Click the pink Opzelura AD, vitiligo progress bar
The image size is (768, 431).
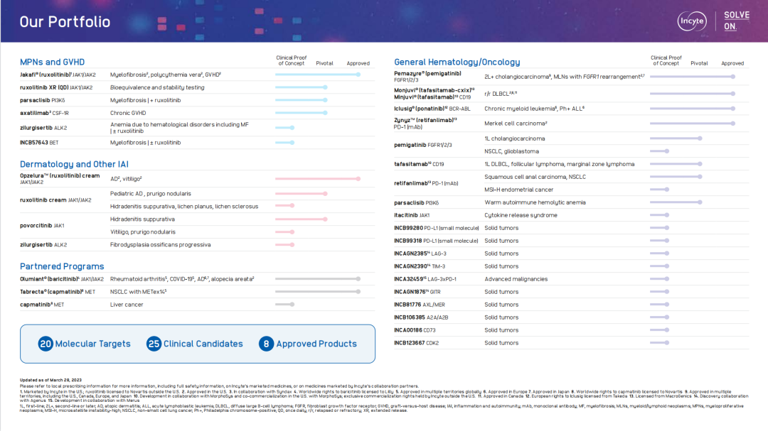tap(317, 179)
